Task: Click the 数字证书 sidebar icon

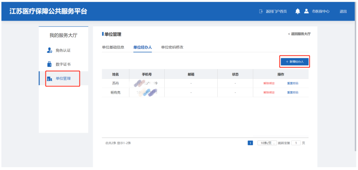Action: tap(49, 64)
